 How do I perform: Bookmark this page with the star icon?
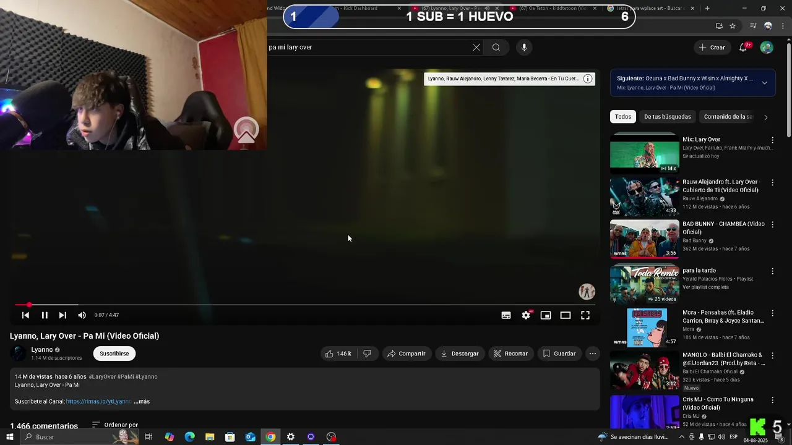(733, 26)
